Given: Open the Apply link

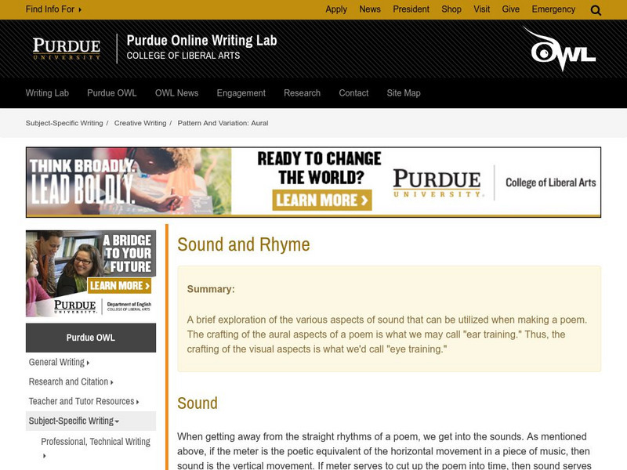Looking at the screenshot, I should pyautogui.click(x=336, y=9).
